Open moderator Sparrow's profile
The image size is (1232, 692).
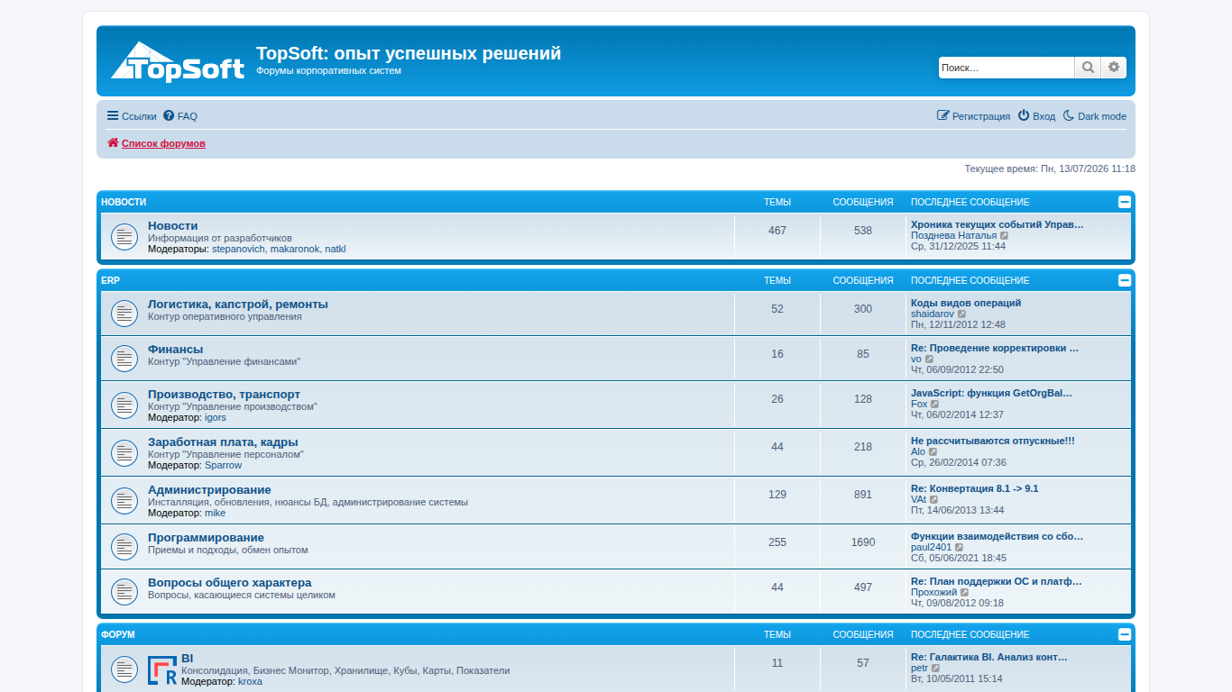tap(223, 466)
